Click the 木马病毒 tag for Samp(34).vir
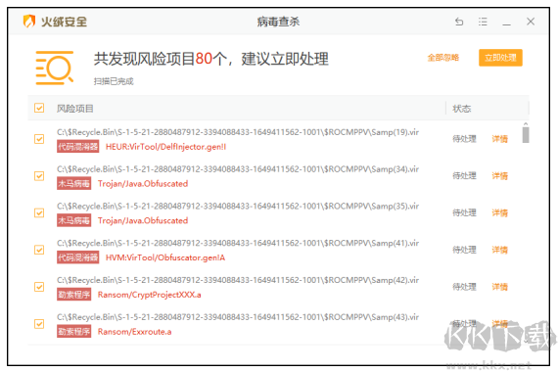 coord(74,184)
